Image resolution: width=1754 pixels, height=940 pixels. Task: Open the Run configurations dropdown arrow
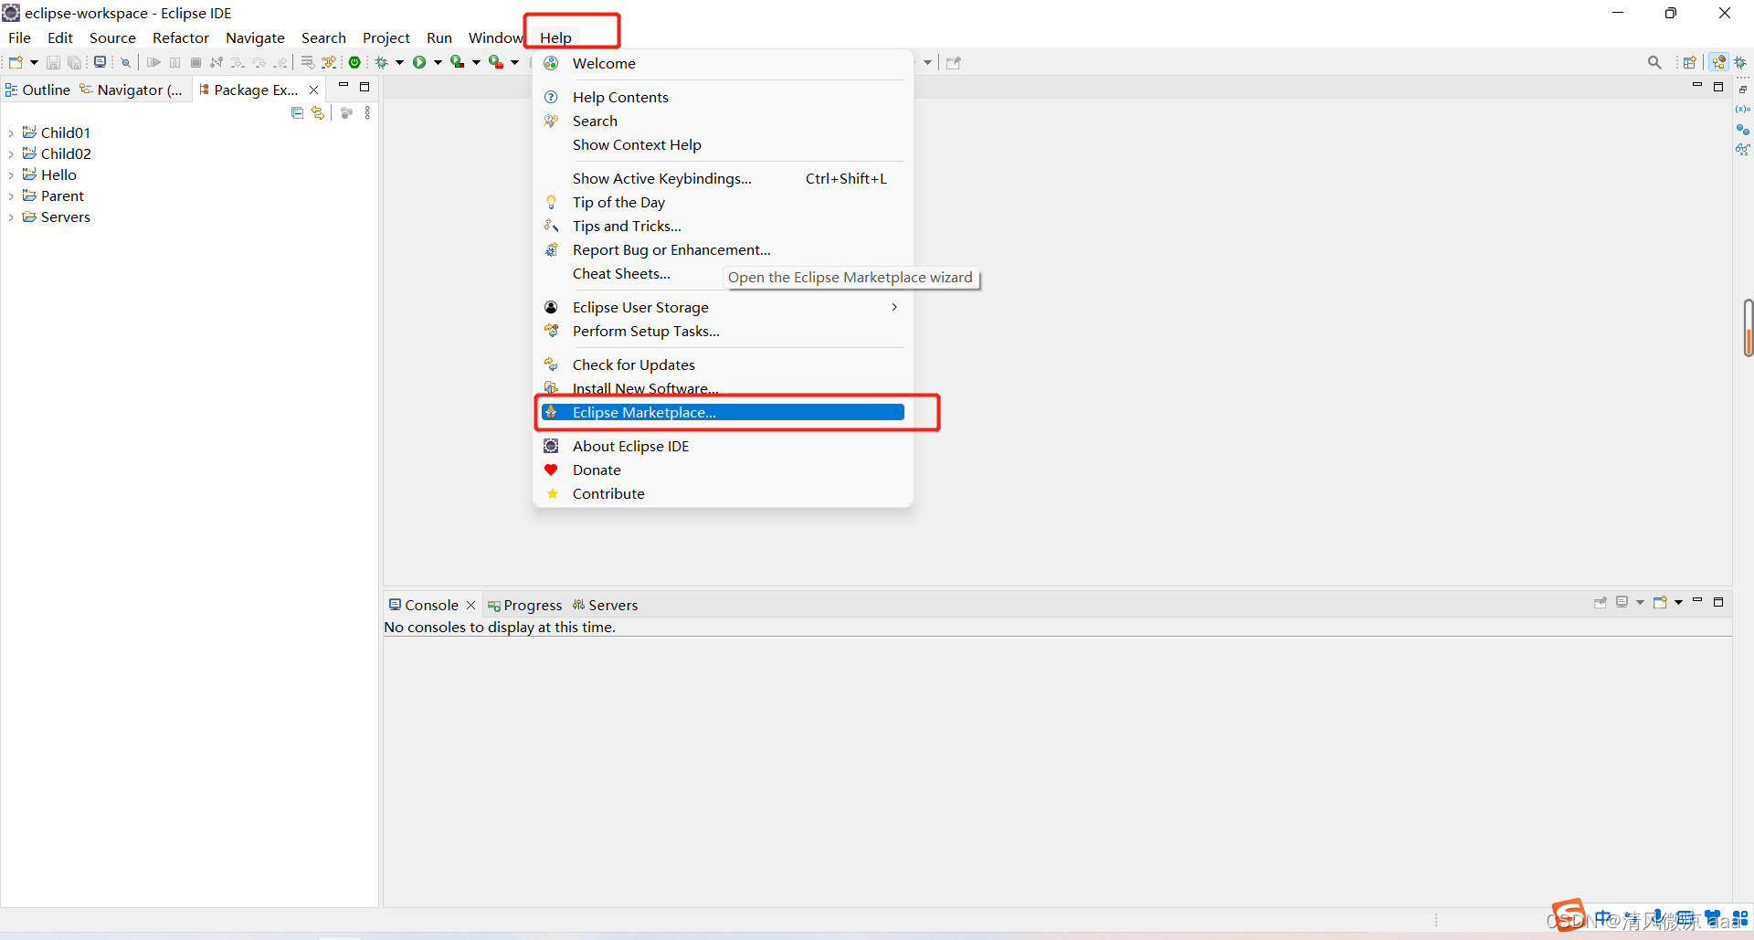[x=438, y=63]
